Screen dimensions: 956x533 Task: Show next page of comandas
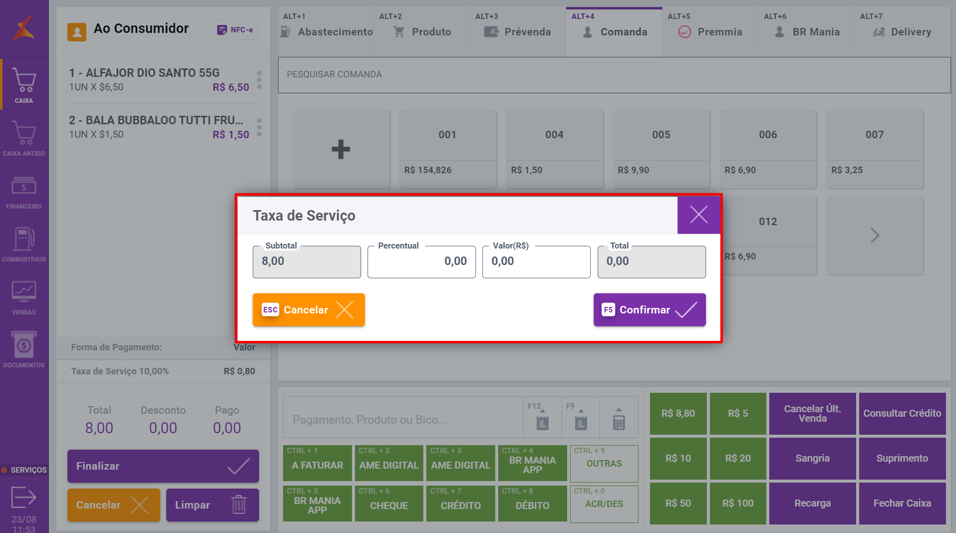point(875,236)
